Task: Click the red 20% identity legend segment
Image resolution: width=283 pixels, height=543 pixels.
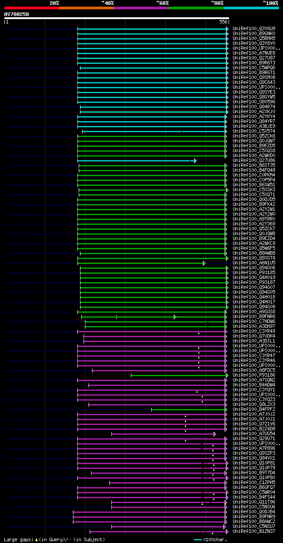Action: [32, 8]
